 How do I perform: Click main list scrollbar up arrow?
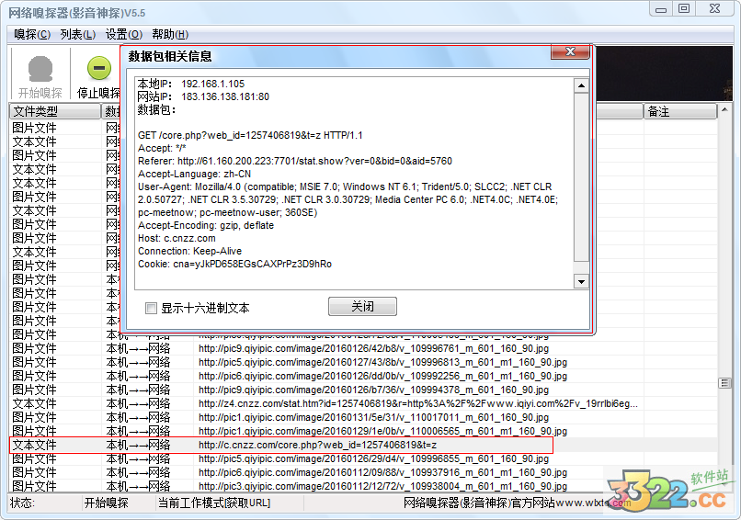[724, 111]
